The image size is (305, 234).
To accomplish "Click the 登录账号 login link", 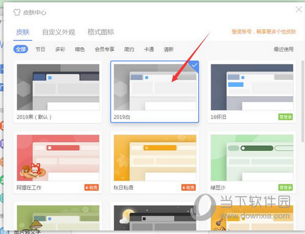I will coord(264,32).
